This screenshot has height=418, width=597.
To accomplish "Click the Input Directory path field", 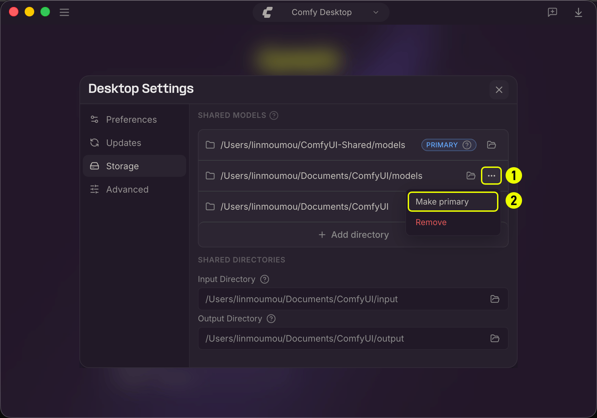I will pos(353,299).
